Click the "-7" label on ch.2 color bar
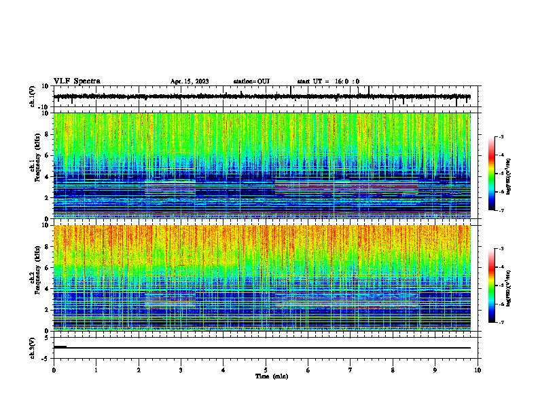Image resolution: width=538 pixels, height=415 pixels. [501, 323]
